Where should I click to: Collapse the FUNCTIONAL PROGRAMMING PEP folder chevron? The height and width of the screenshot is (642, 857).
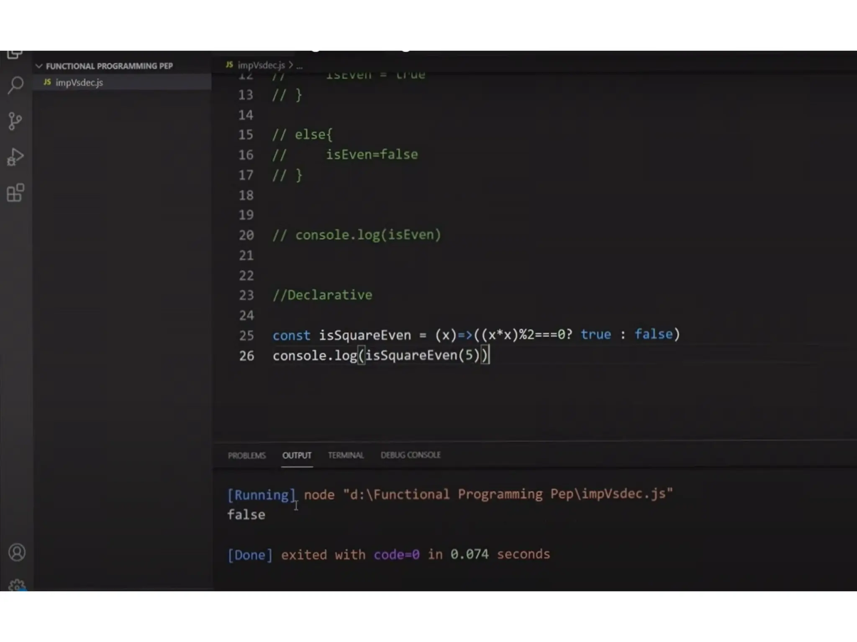coord(39,66)
